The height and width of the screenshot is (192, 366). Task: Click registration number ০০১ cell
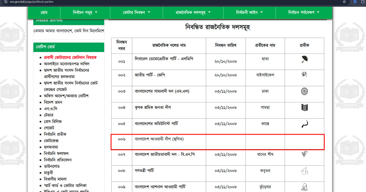tap(122, 61)
